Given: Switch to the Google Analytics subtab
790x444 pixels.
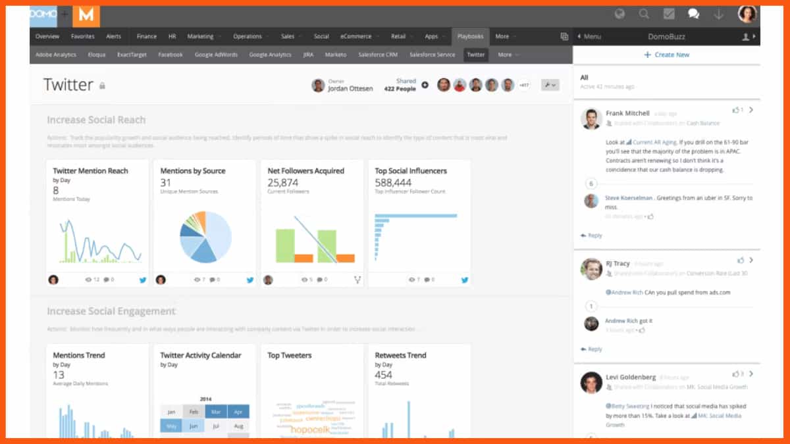Looking at the screenshot, I should coord(270,55).
